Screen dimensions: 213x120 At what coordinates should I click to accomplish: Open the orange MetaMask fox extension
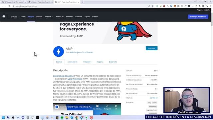(175, 6)
